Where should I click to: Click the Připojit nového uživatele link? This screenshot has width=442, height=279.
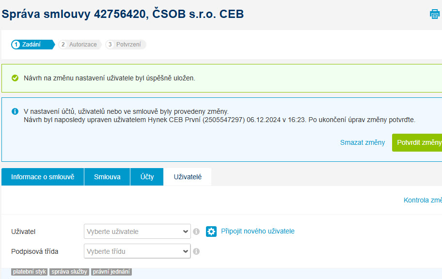[x=258, y=231]
